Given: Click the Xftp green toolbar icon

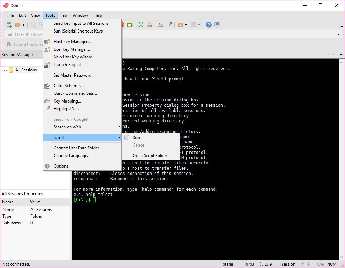Looking at the screenshot, I should [x=129, y=25].
